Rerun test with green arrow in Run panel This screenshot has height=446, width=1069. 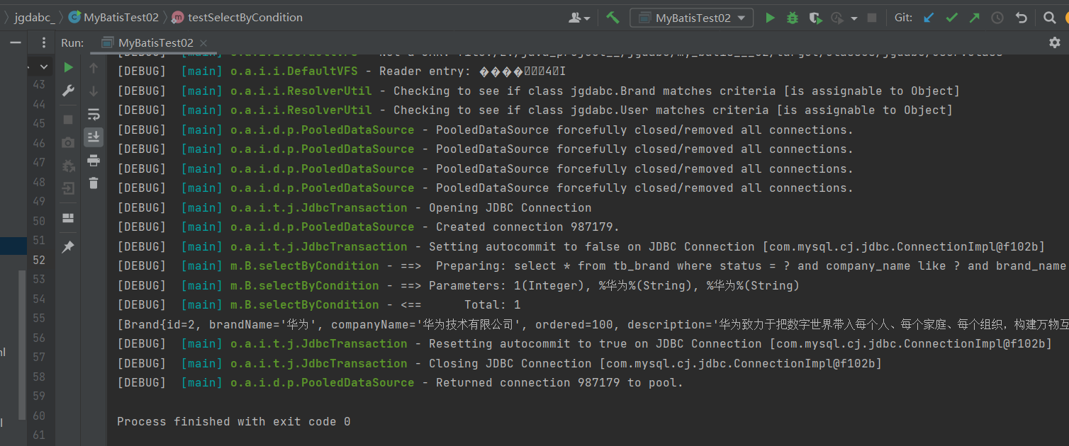click(x=68, y=67)
